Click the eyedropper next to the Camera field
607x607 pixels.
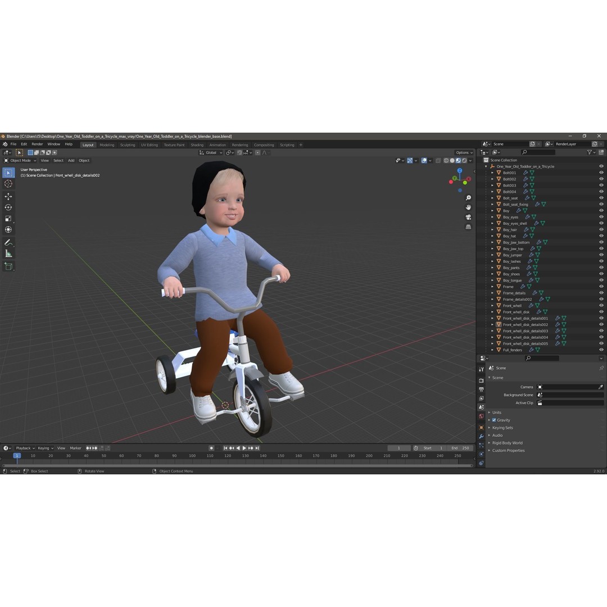[x=600, y=387]
